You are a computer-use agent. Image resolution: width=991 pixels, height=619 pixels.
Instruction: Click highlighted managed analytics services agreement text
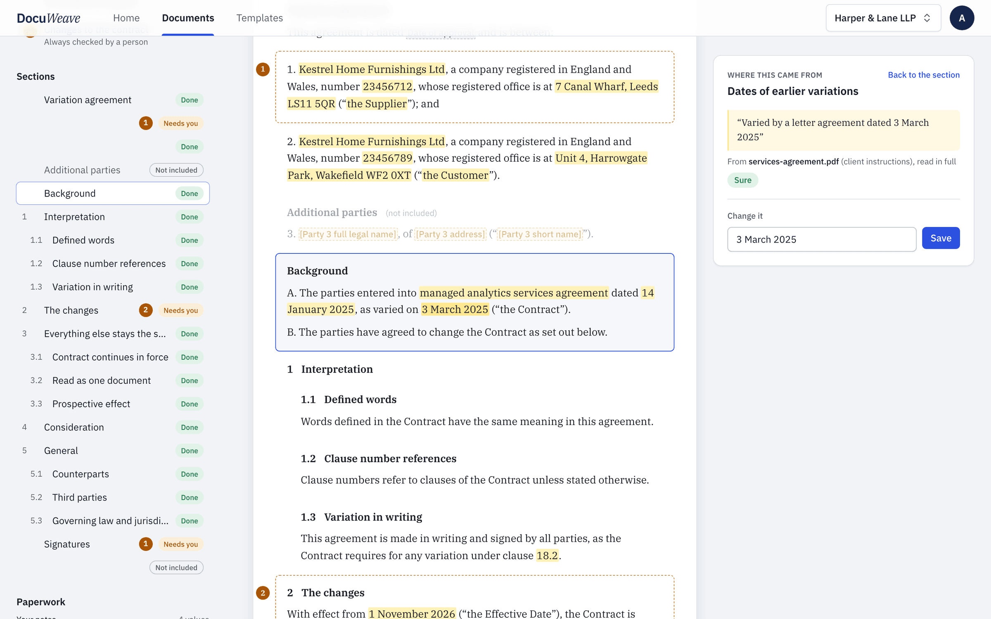point(514,293)
